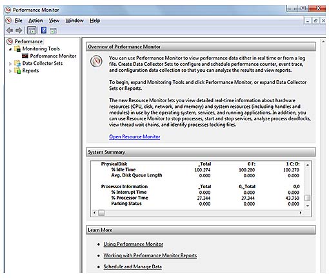Click the PhysicalDisk heading text
The height and width of the screenshot is (278, 329).
(x=114, y=164)
